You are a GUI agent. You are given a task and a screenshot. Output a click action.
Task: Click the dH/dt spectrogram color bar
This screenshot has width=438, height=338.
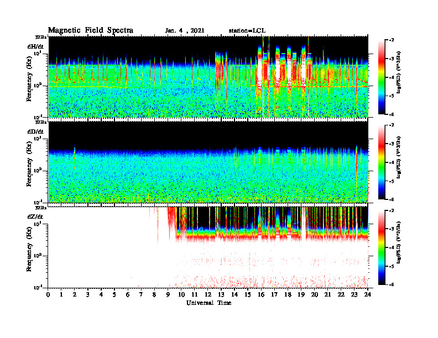tap(382, 77)
